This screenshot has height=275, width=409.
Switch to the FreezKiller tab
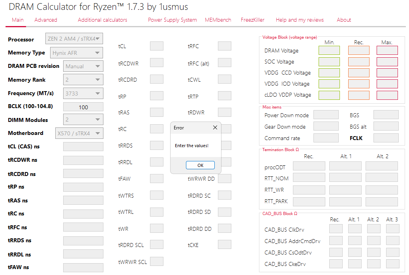(x=252, y=20)
